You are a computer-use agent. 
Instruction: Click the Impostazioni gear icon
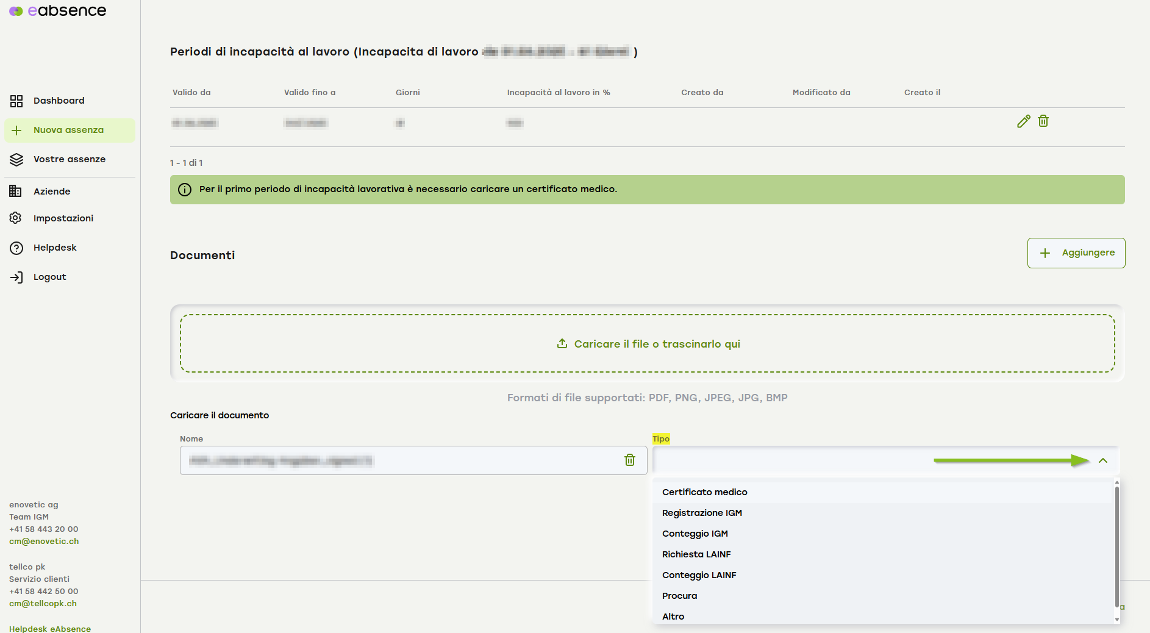(16, 218)
